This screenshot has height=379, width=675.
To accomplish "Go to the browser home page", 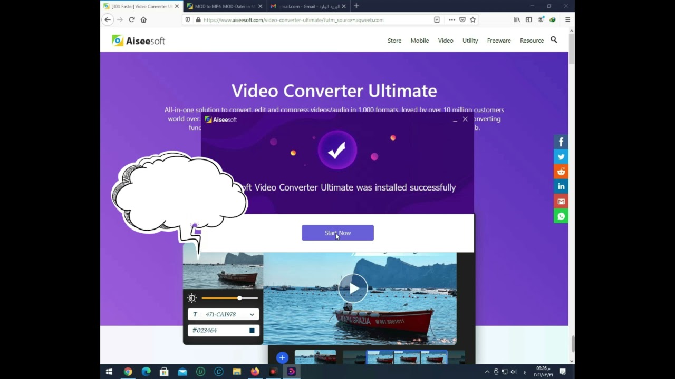I will [143, 19].
